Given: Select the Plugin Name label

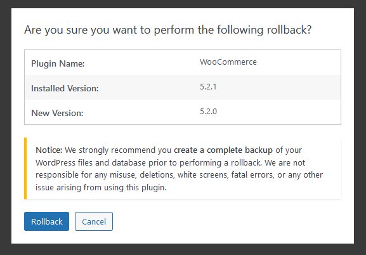Looking at the screenshot, I should [58, 63].
